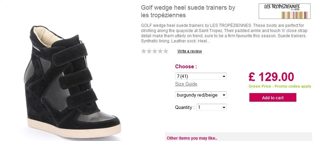Click the Other items you may like heading
The image size is (315, 141).
[x=192, y=138]
